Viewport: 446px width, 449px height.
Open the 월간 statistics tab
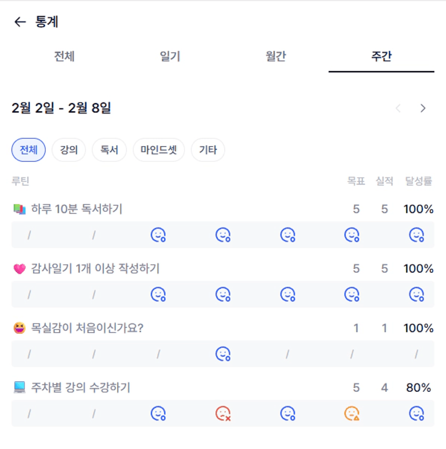pyautogui.click(x=276, y=56)
